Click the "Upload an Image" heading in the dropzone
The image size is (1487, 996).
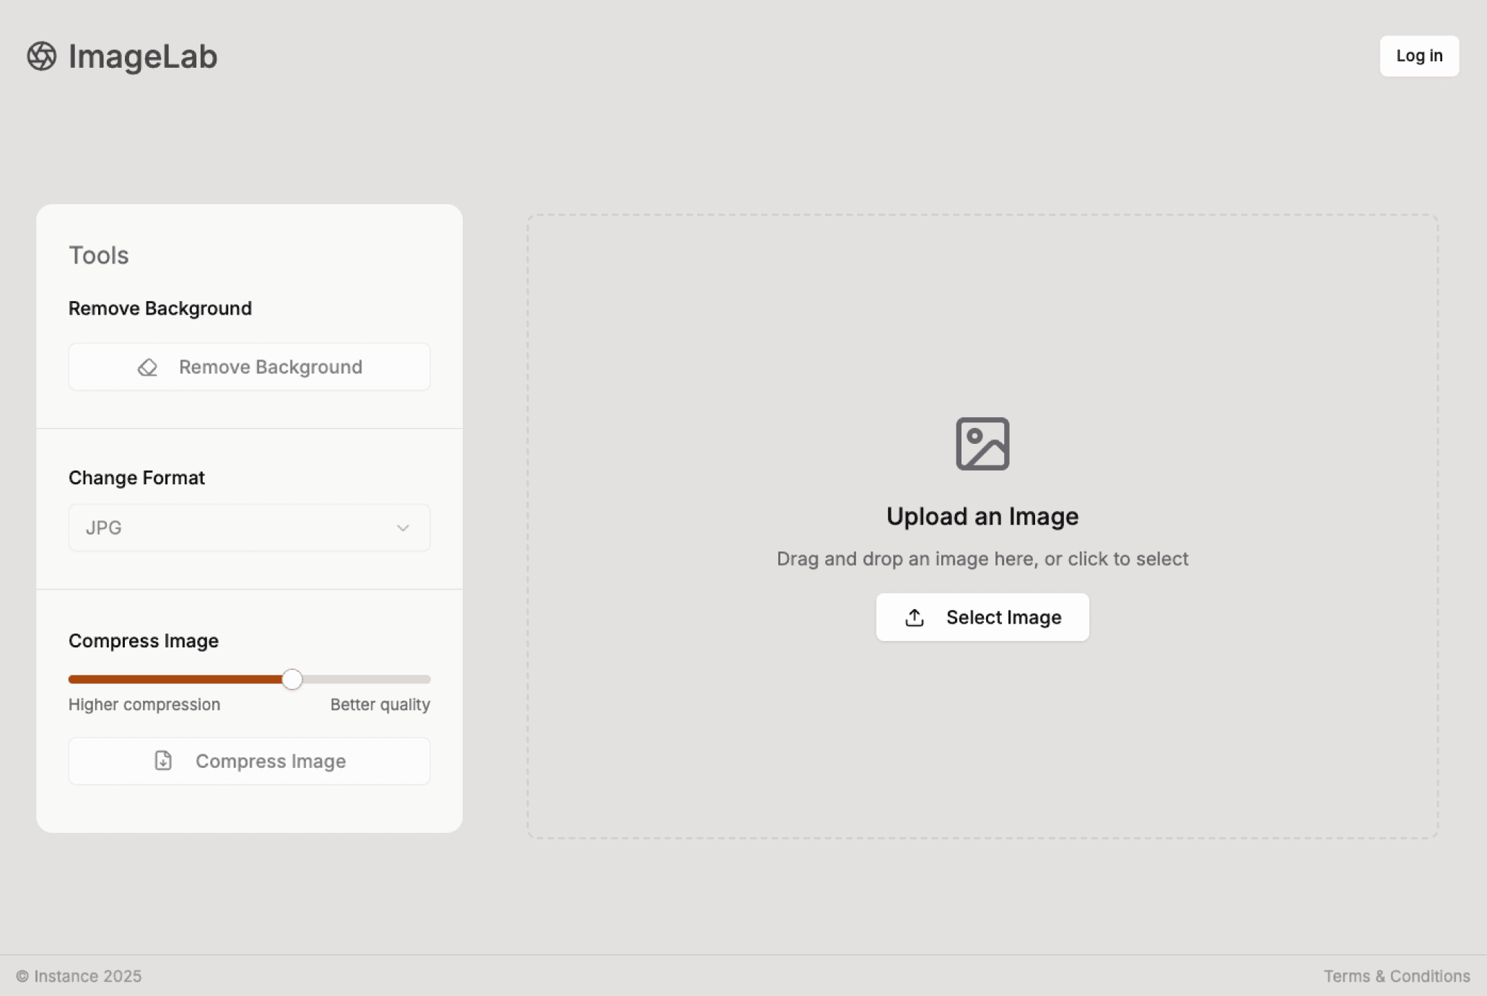(982, 516)
